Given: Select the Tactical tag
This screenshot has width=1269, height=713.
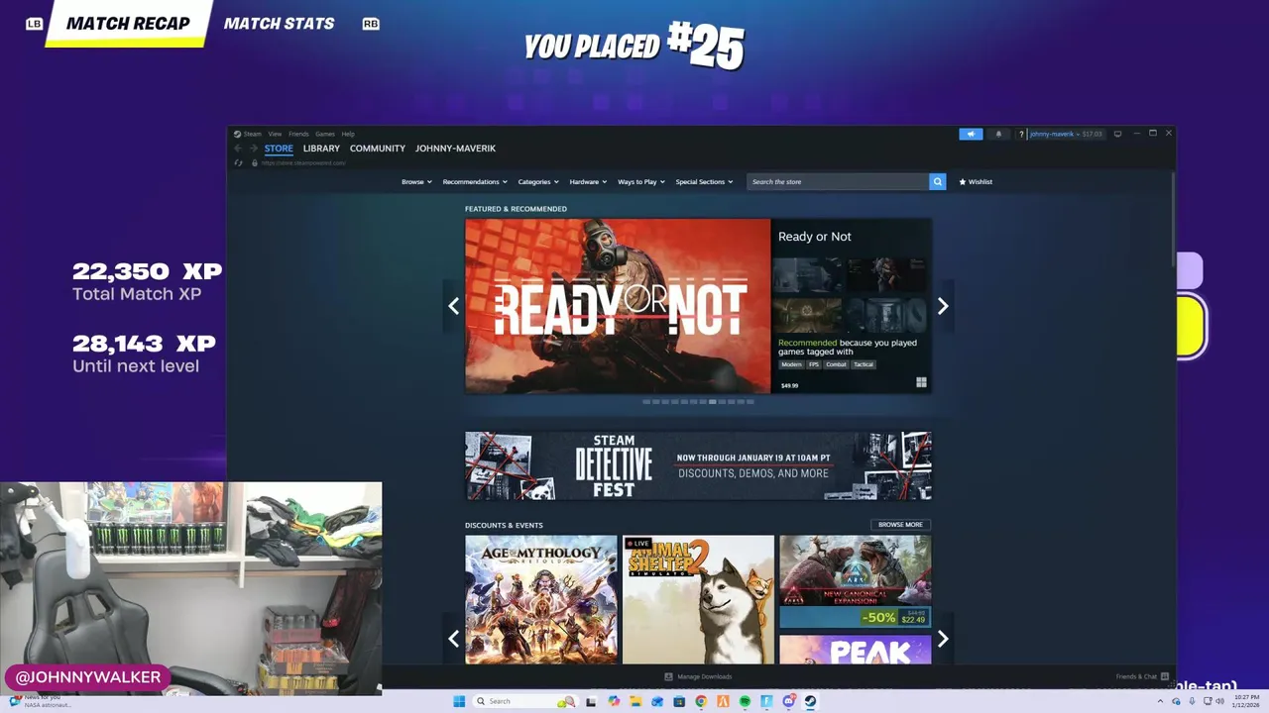Looking at the screenshot, I should (x=864, y=364).
